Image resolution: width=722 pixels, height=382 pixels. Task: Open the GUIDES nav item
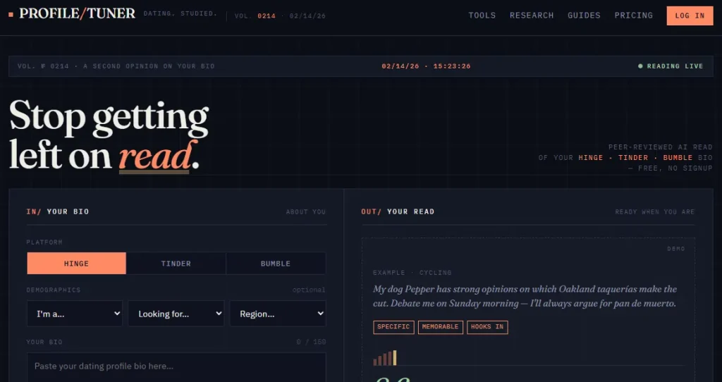coord(584,16)
